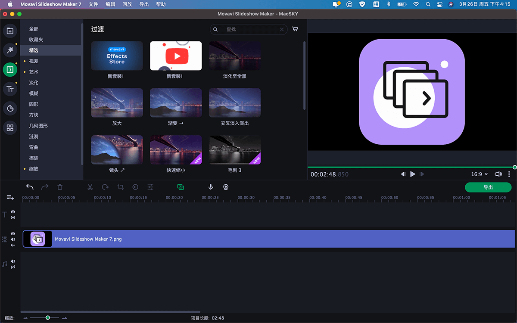This screenshot has height=323, width=517.
Task: Undo the last action
Action: pyautogui.click(x=30, y=187)
